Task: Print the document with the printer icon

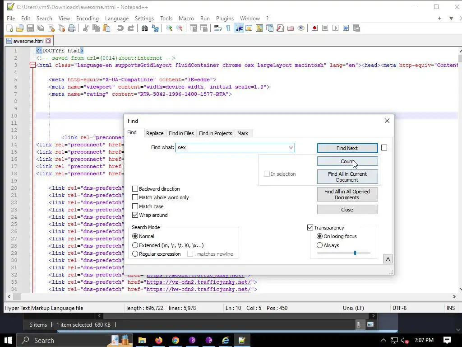Action: 72,28
